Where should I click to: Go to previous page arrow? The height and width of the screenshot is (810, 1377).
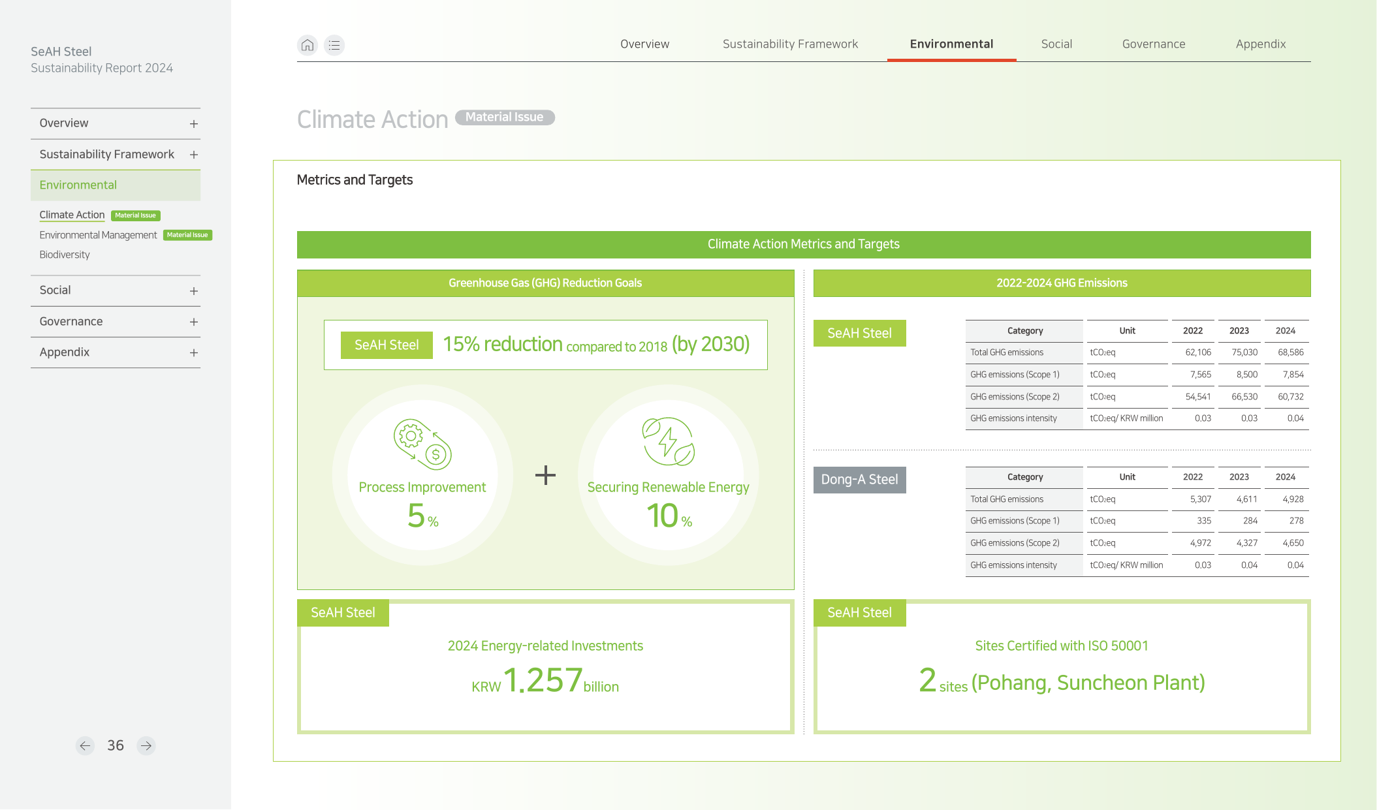click(x=85, y=745)
